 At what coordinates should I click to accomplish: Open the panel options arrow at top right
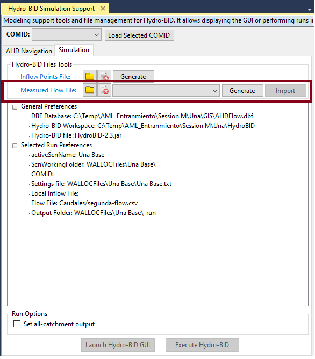point(310,10)
